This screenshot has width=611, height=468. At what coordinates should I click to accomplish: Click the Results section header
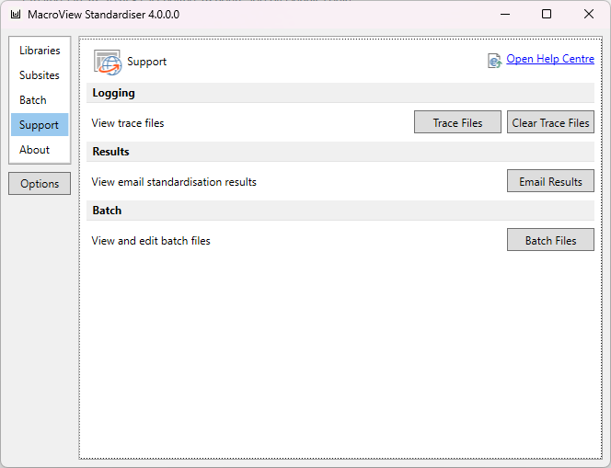340,152
